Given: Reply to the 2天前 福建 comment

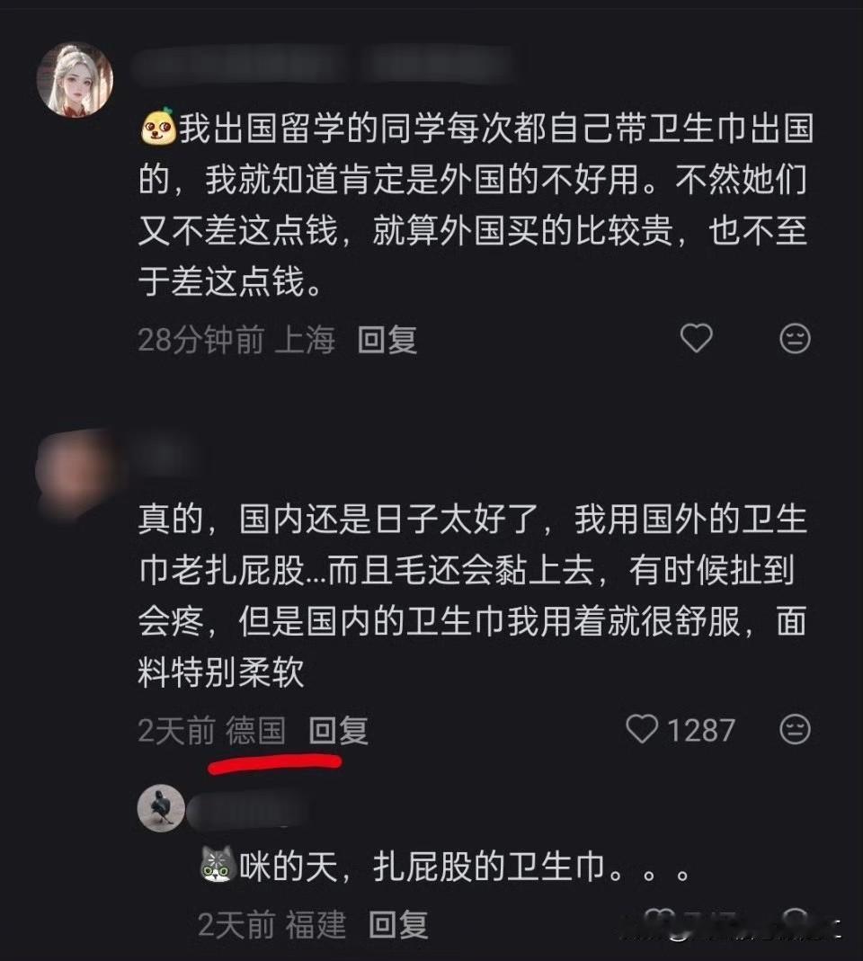Looking at the screenshot, I should [x=398, y=924].
